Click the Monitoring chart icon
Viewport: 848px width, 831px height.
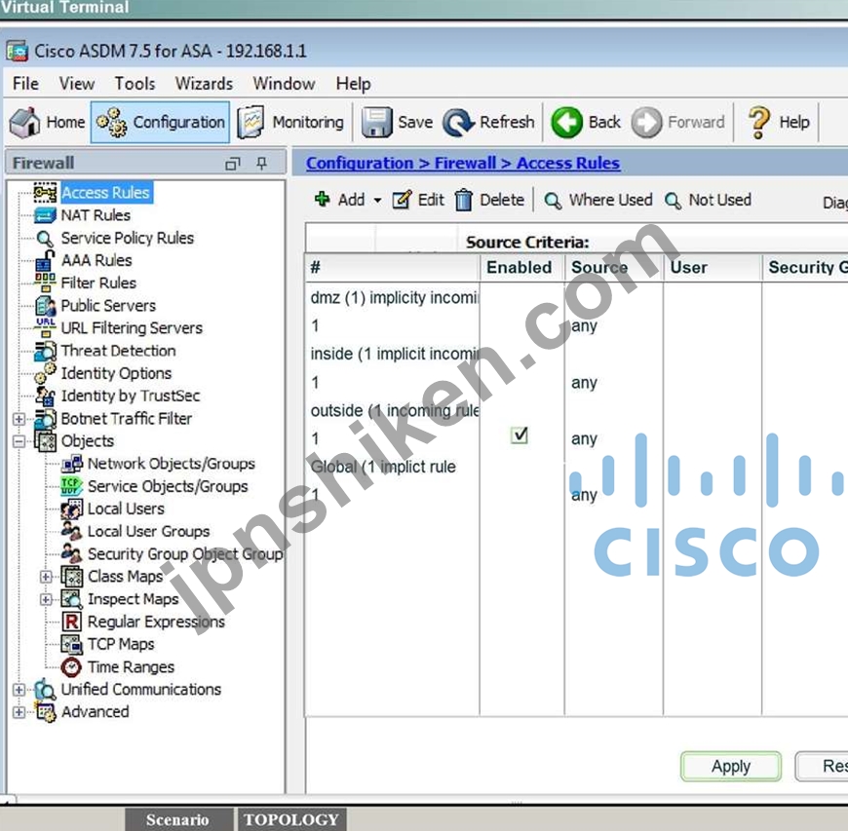(x=251, y=122)
